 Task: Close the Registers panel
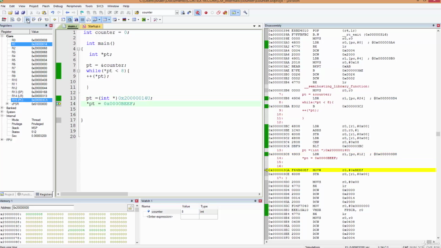pos(51,25)
